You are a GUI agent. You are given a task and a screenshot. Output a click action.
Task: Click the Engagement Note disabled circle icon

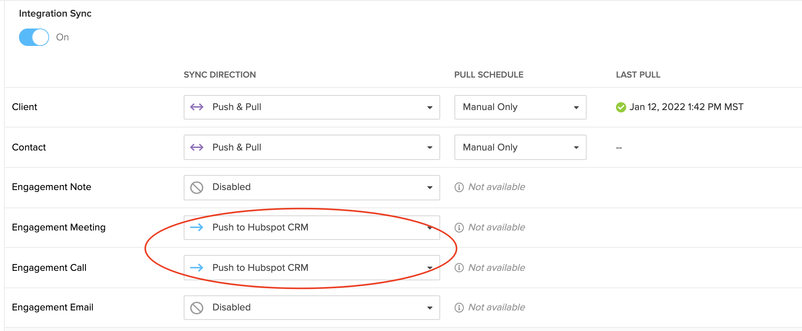[x=197, y=187]
